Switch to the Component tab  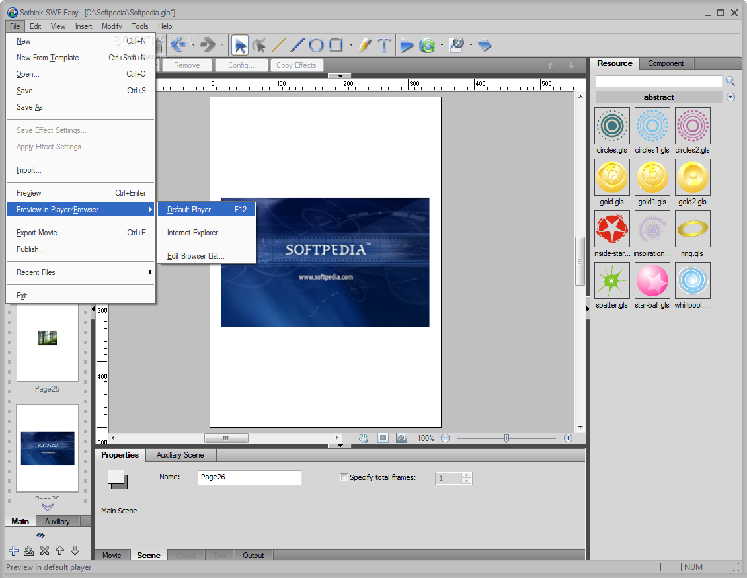point(666,64)
